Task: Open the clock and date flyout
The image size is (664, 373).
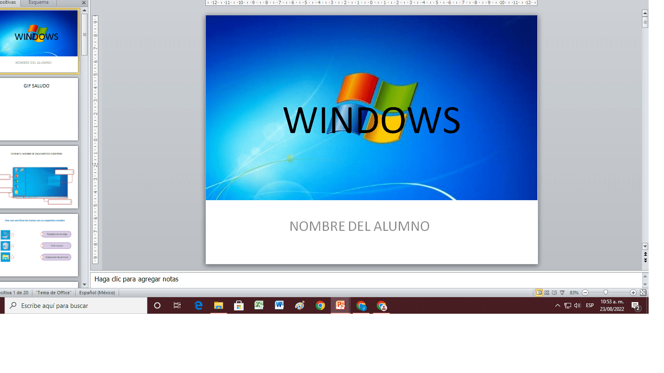Action: 612,305
